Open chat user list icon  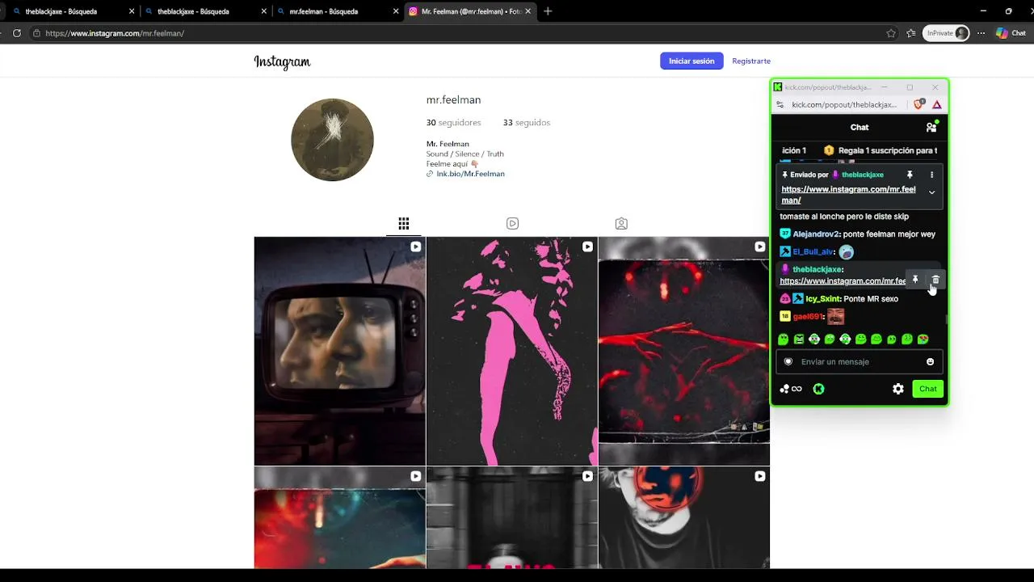point(931,127)
